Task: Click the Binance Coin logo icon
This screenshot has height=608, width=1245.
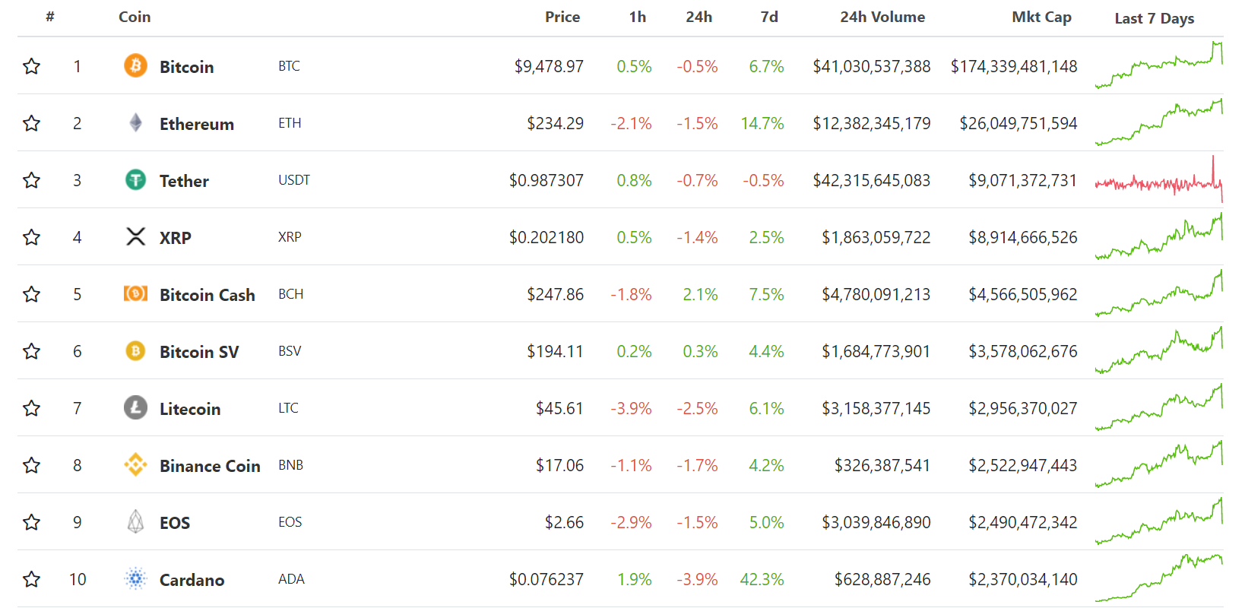Action: click(x=135, y=464)
